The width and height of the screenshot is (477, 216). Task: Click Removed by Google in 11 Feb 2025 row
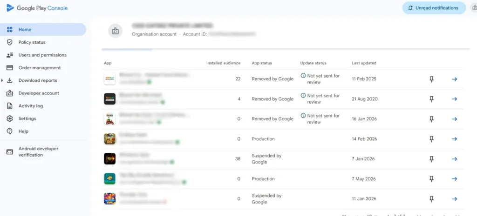click(273, 79)
